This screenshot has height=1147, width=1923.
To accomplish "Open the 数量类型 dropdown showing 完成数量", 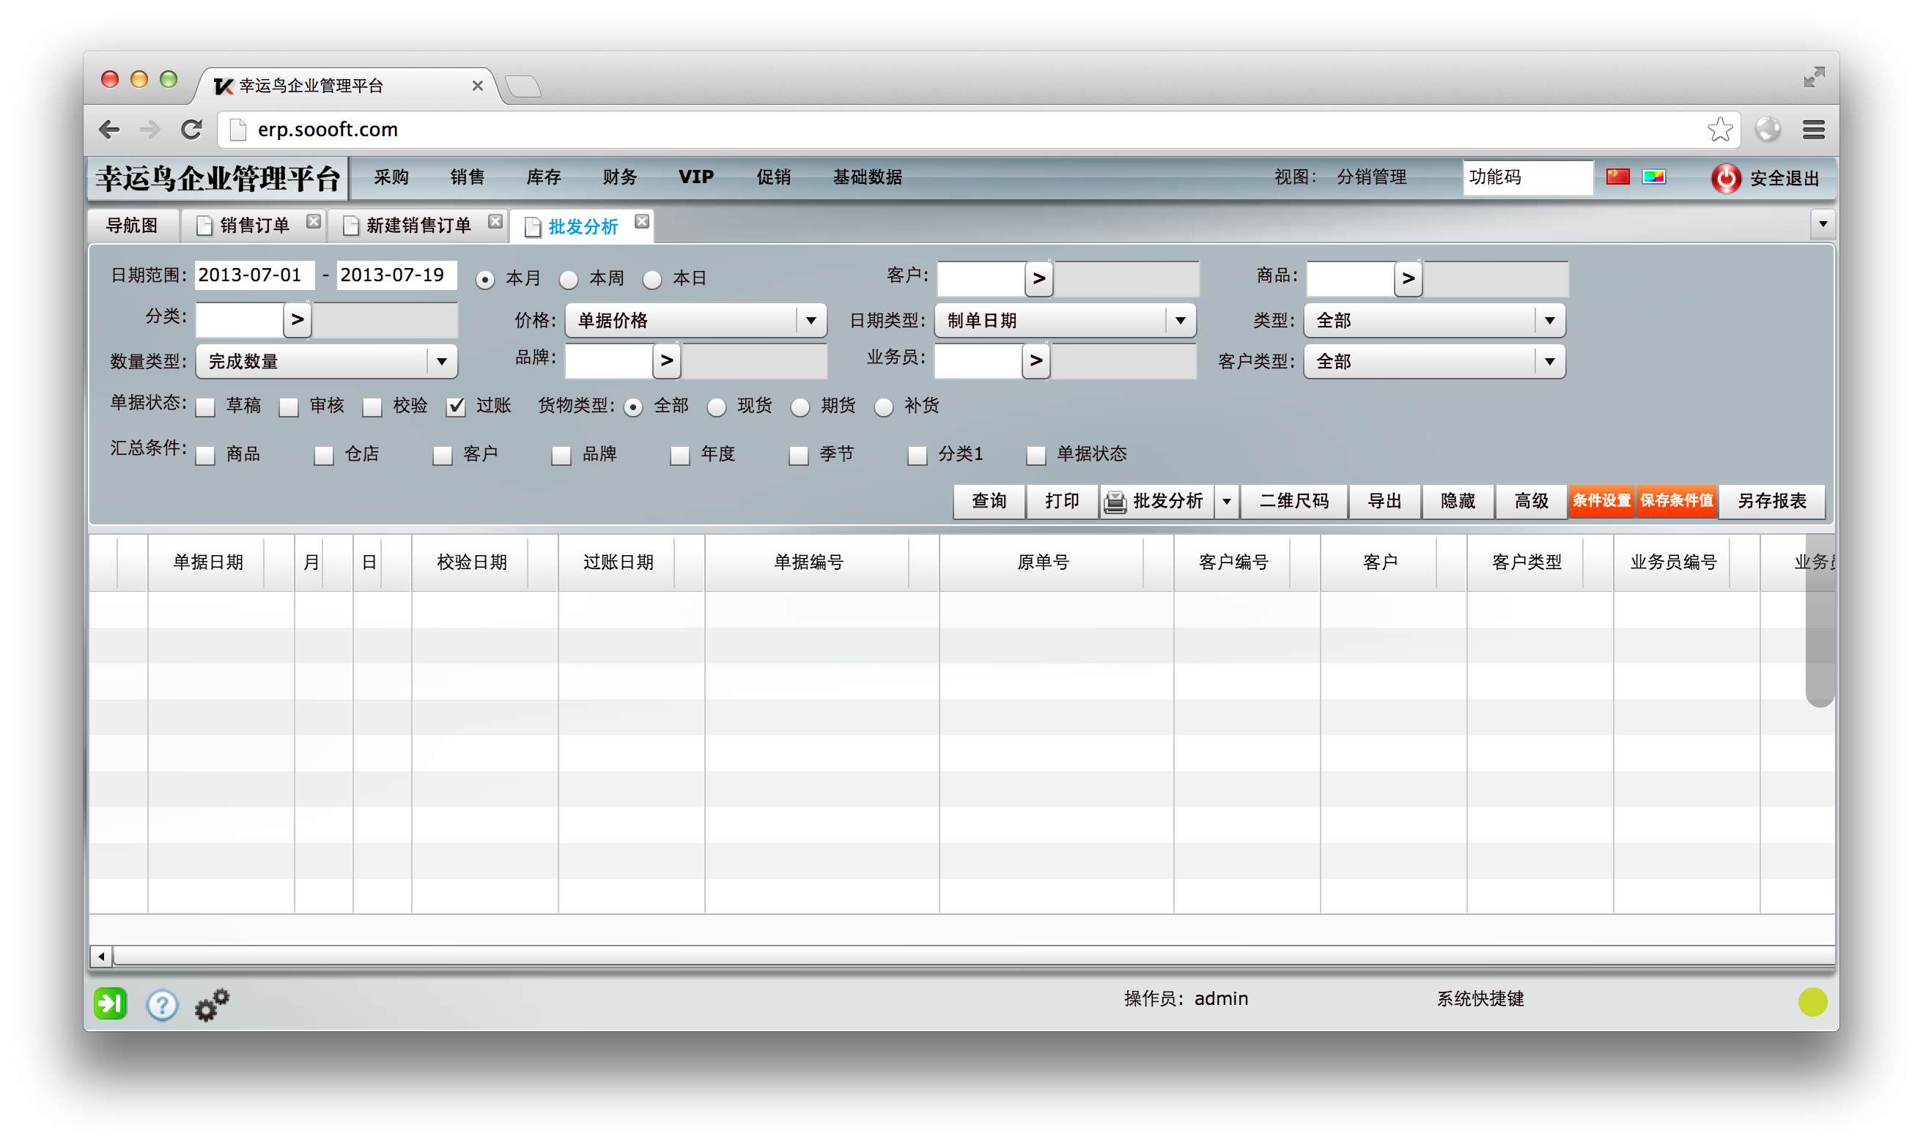I will (326, 361).
